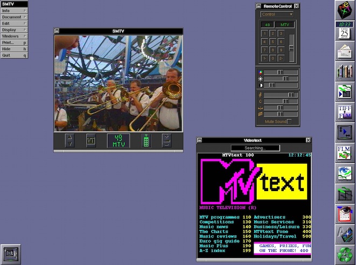
Task: Click "A-Z index 199" in Videotext
Action: click(x=225, y=250)
